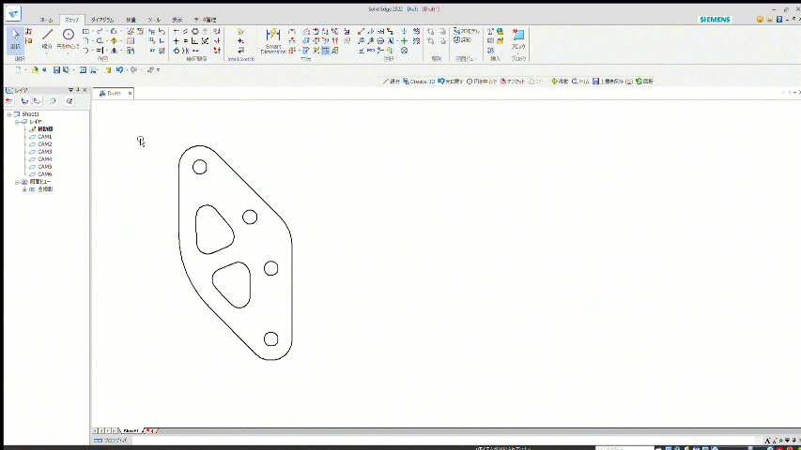This screenshot has height=450, width=801.
Task: Select the circle by center tool
Action: (x=68, y=37)
